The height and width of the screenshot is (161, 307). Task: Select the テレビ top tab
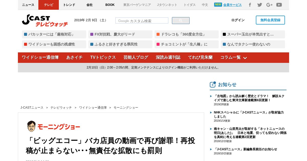coord(49,5)
